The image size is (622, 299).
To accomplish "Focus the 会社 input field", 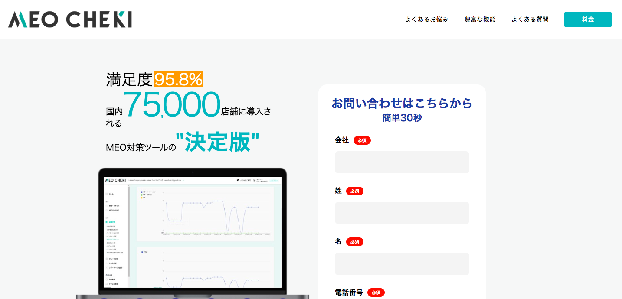I will (402, 162).
